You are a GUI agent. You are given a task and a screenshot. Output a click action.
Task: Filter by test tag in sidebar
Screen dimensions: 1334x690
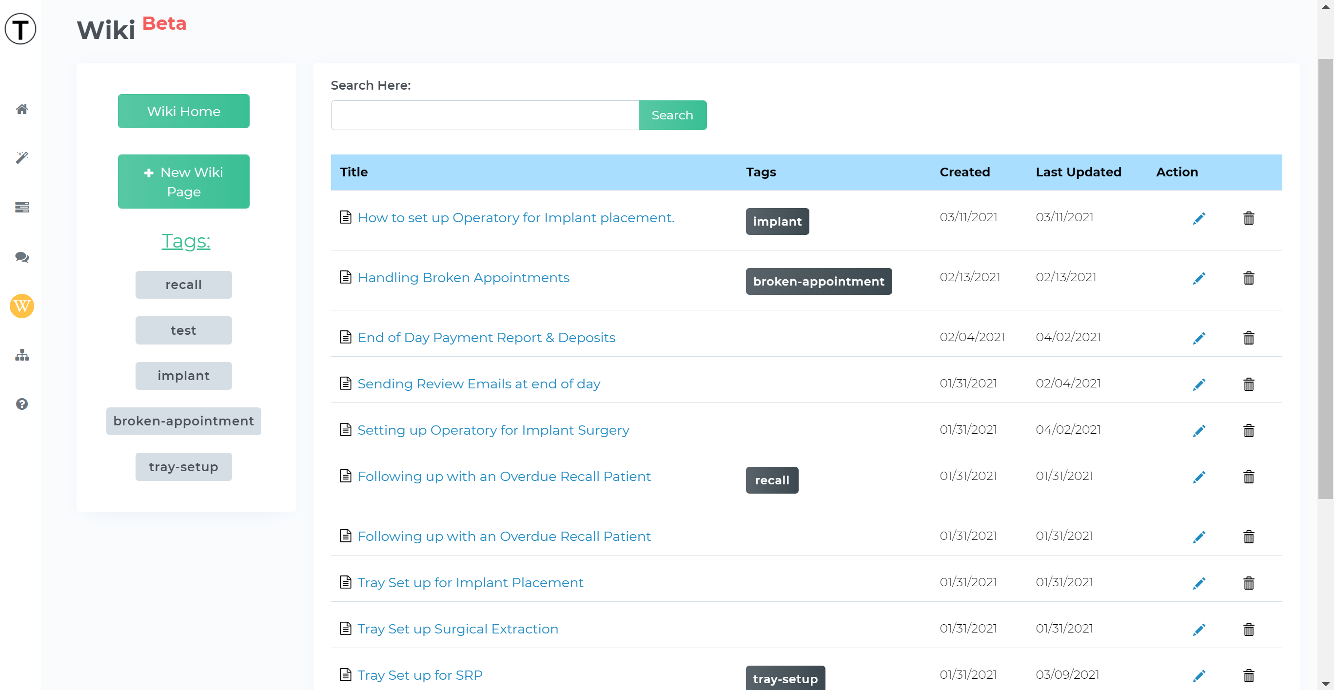pos(183,330)
